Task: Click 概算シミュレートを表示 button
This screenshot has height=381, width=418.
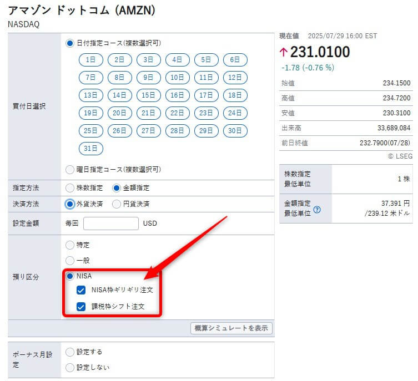Action: point(231,328)
